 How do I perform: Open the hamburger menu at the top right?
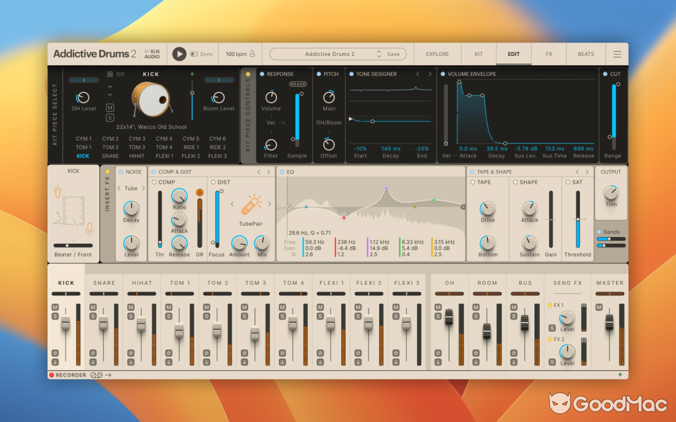pyautogui.click(x=617, y=54)
